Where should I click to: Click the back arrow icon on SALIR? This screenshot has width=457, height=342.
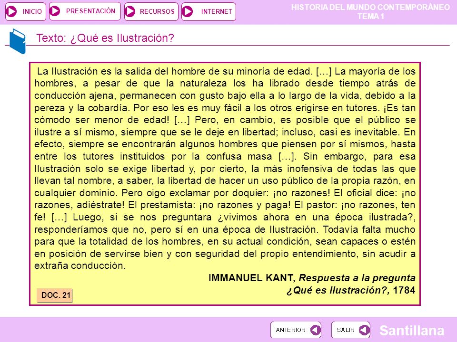point(364,330)
